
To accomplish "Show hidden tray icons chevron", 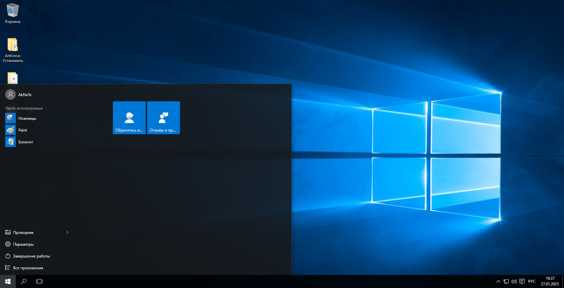I will [x=498, y=281].
